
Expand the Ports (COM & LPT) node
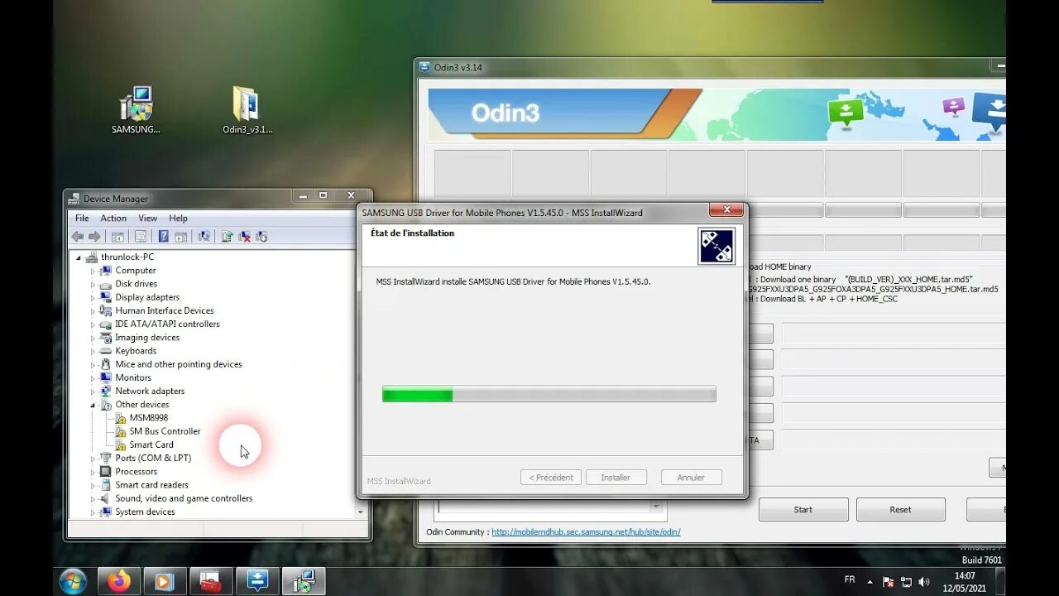tap(93, 458)
